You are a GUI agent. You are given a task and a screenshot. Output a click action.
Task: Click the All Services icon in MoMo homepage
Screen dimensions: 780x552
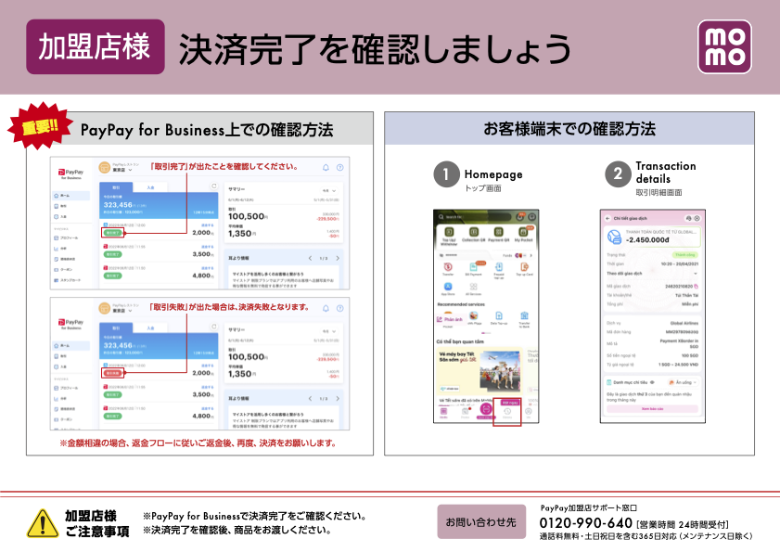[x=473, y=286]
